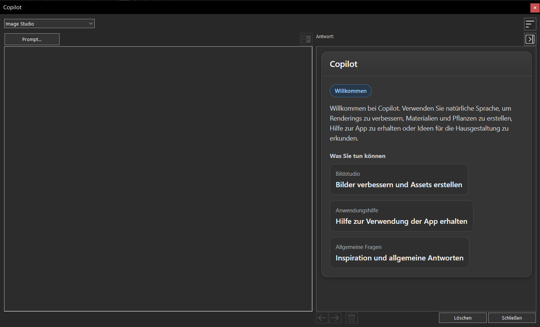Open the Anwendungshilfe help card
The image size is (540, 327).
pyautogui.click(x=402, y=216)
